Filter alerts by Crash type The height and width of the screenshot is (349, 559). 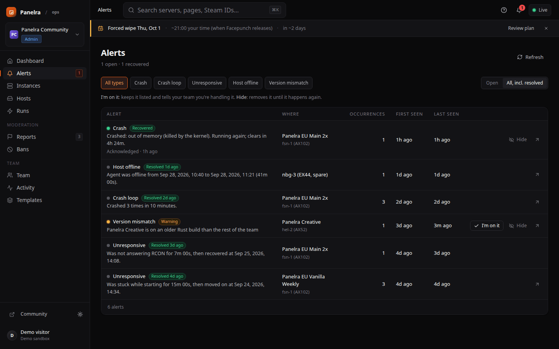click(x=141, y=83)
